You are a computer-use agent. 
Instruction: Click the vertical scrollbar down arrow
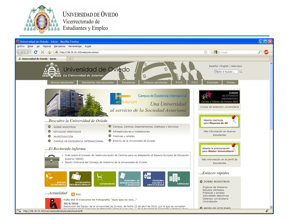[x=271, y=207]
